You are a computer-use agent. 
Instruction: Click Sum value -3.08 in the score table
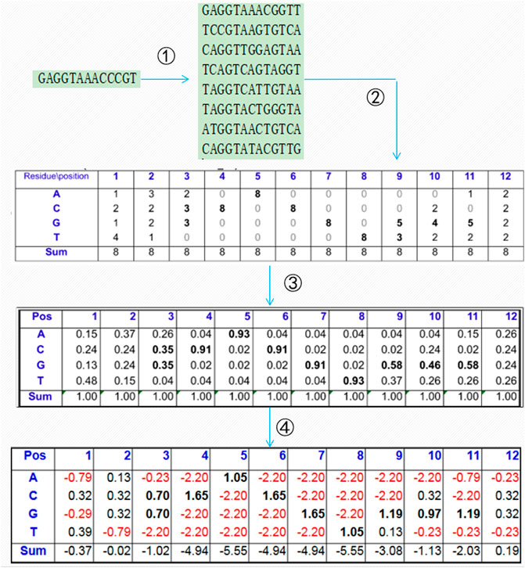(389, 551)
